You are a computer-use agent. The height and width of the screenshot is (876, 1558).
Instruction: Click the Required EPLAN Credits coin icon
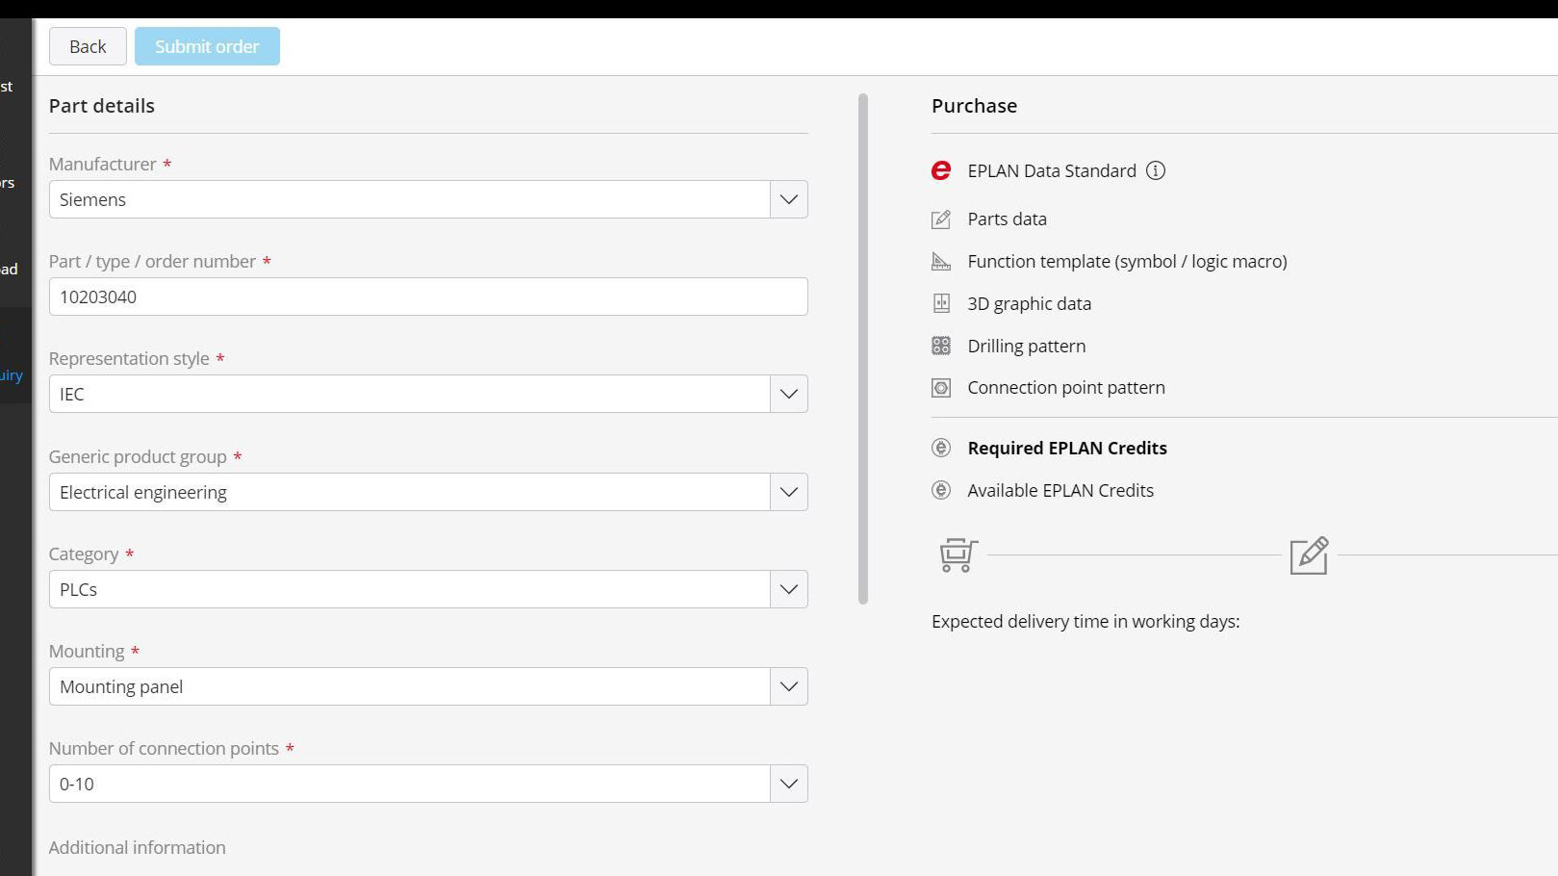tap(941, 448)
